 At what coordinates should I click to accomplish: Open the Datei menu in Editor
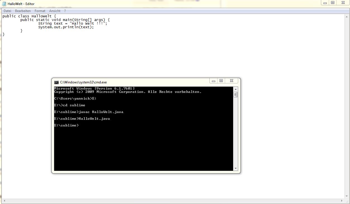tap(7, 11)
